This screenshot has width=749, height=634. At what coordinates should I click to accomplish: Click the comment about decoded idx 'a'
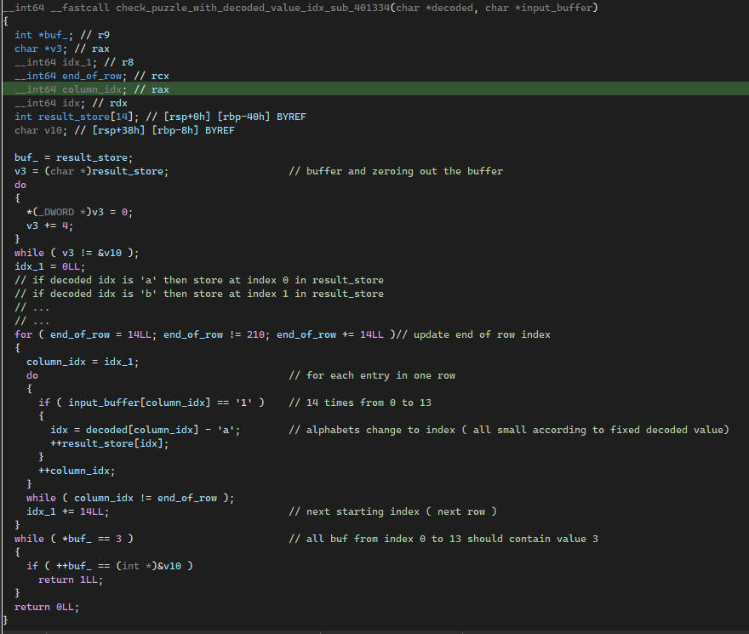point(199,280)
